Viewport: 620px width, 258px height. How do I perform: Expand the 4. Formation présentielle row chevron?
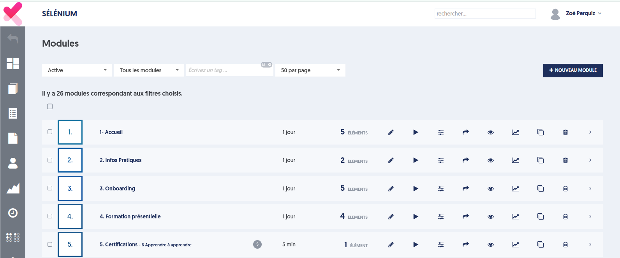tap(590, 216)
